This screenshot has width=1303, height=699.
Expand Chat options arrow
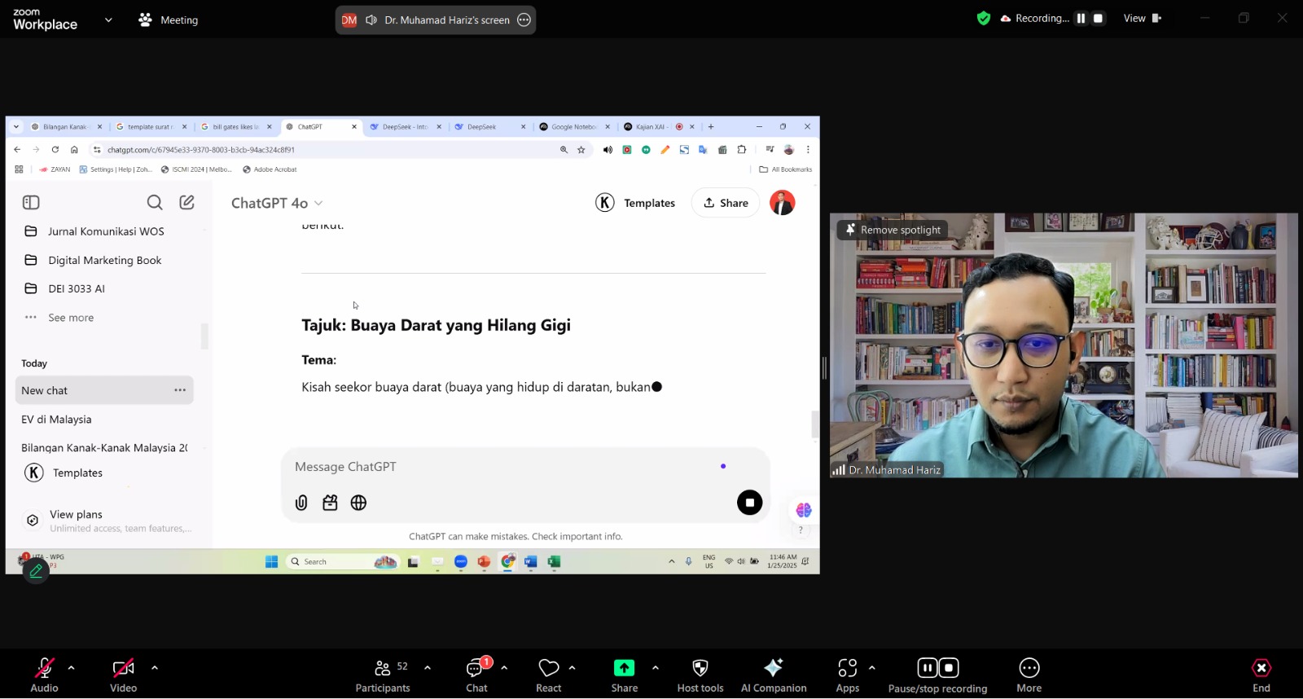[x=504, y=668]
